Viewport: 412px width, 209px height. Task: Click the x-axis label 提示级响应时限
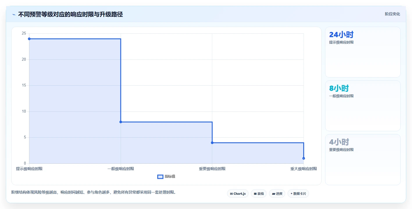tap(29, 169)
